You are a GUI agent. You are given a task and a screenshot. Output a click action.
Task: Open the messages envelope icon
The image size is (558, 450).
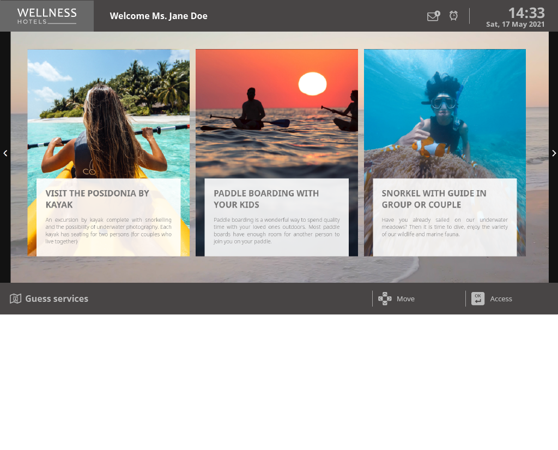tap(433, 16)
